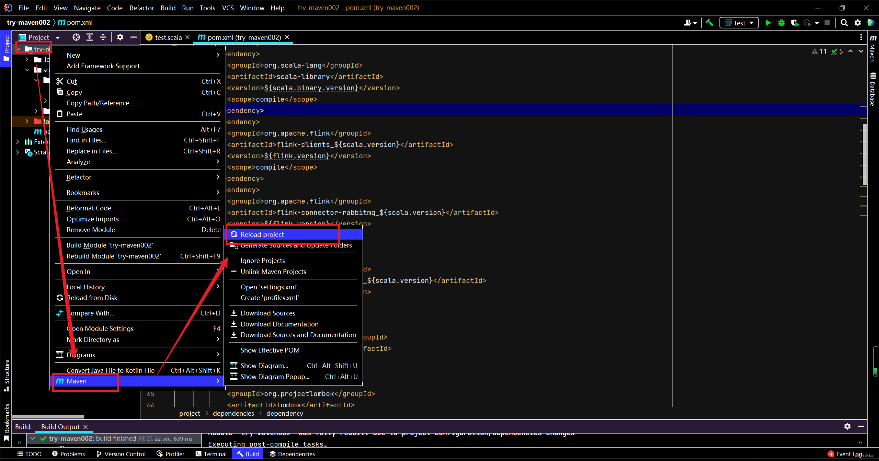Run 'test' with coverage shield icon
Image resolution: width=879 pixels, height=461 pixels.
pos(795,23)
